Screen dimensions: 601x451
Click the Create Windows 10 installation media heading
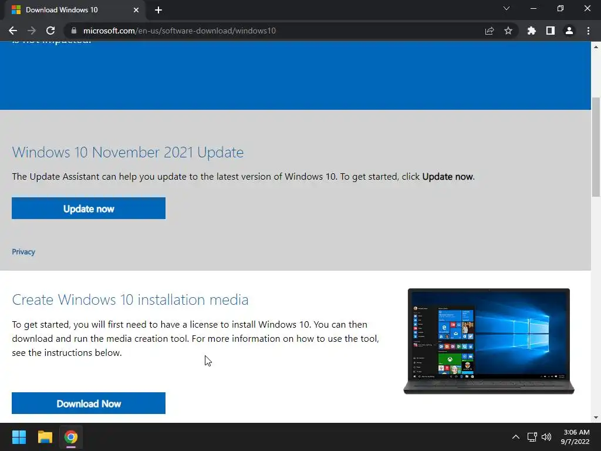pos(130,299)
